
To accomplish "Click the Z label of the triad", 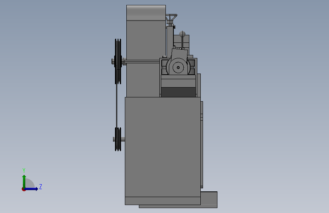I will point(41,186).
